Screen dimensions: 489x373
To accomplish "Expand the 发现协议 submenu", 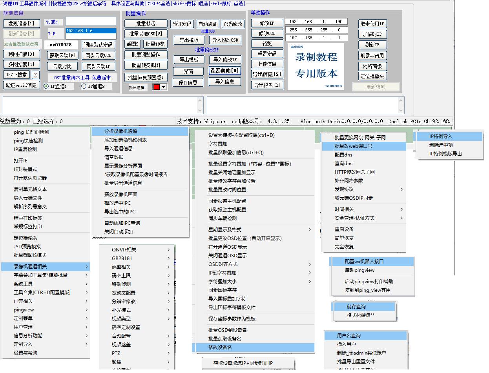I will pos(364,189).
